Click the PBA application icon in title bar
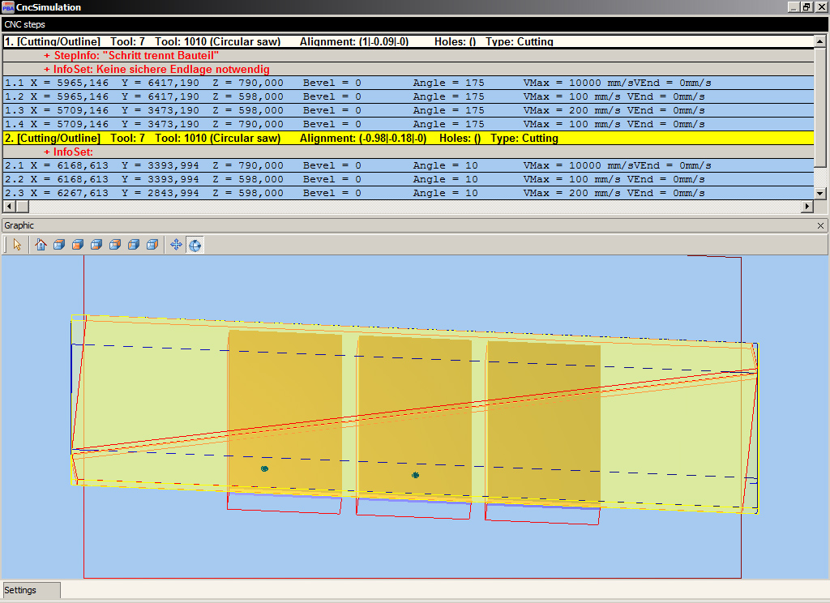 (x=7, y=7)
